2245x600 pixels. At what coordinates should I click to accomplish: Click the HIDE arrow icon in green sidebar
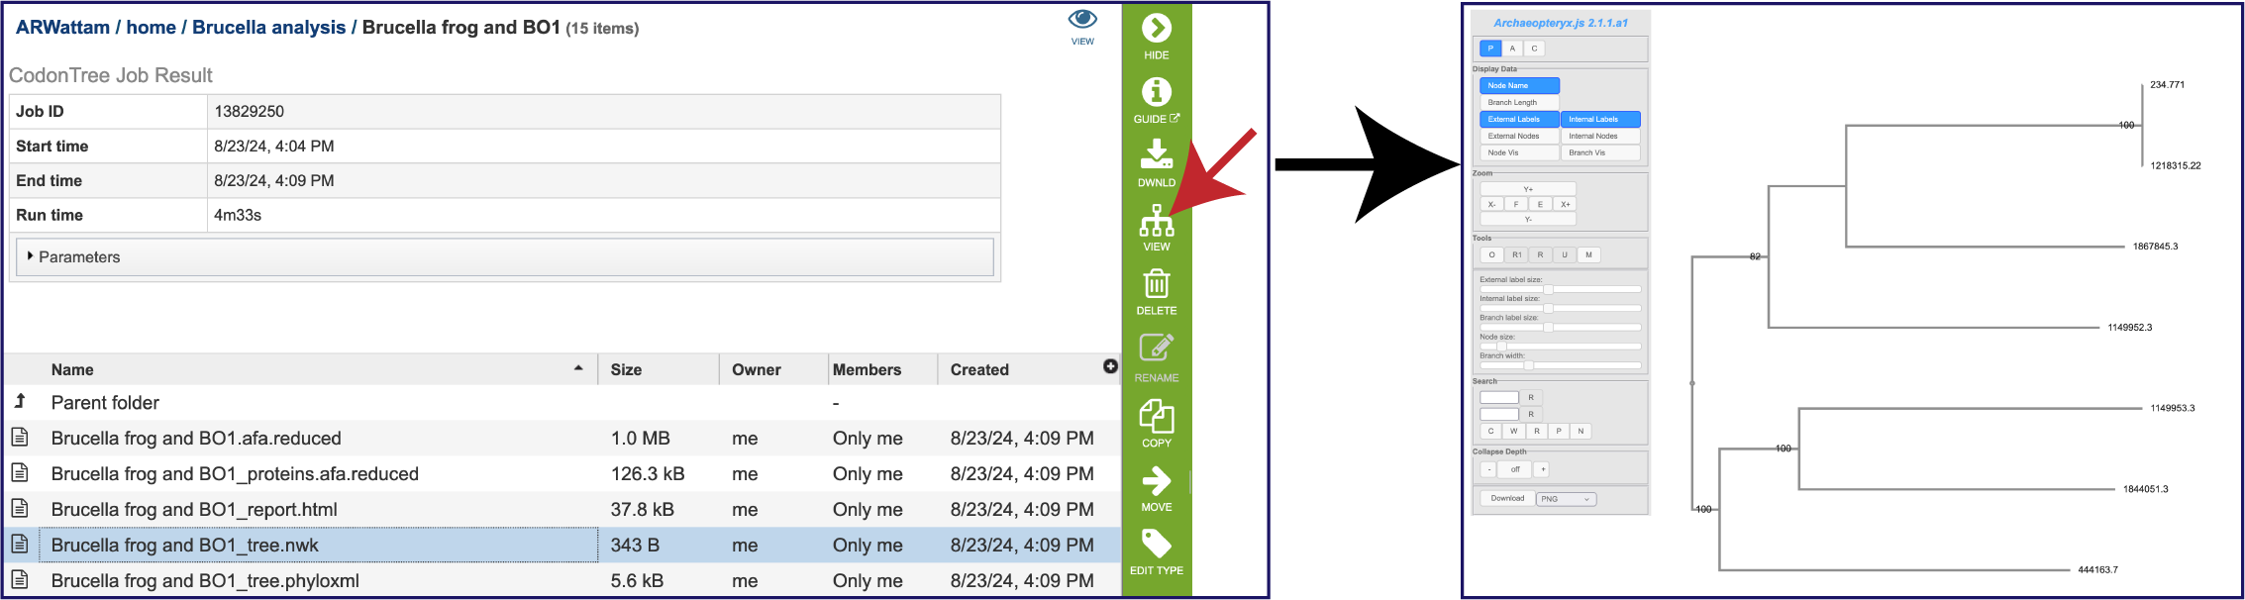[x=1156, y=30]
